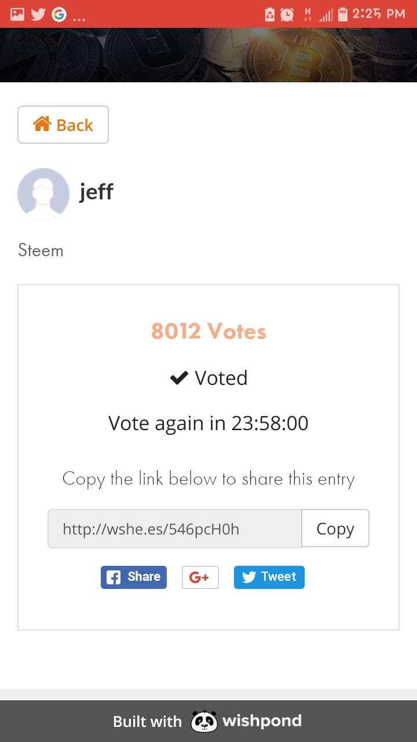This screenshot has height=742, width=417.
Task: Click the Bitcoin coin header banner
Action: [x=209, y=55]
